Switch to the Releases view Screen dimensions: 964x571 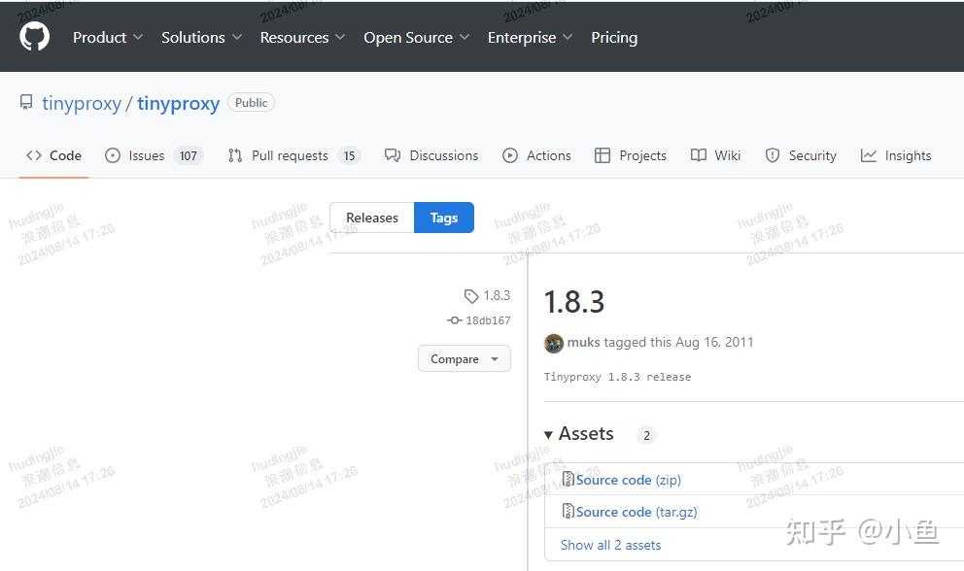(372, 218)
